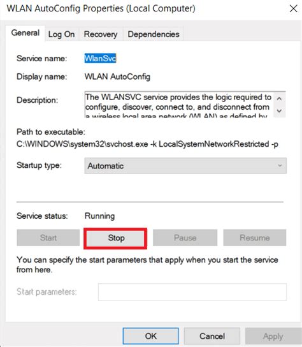The width and height of the screenshot is (302, 347).
Task: Switch to the Recovery tab
Action: click(x=101, y=34)
